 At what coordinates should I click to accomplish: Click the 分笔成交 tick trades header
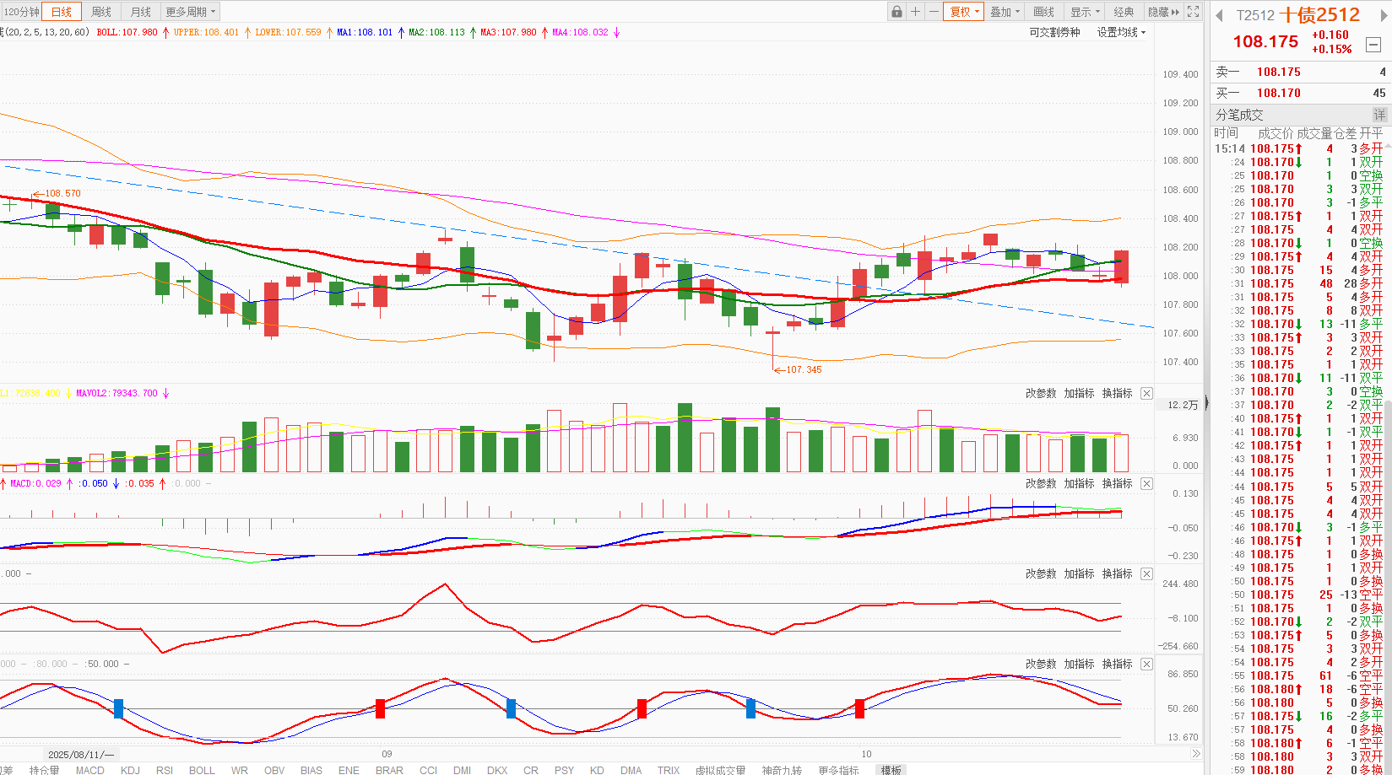pos(1239,115)
